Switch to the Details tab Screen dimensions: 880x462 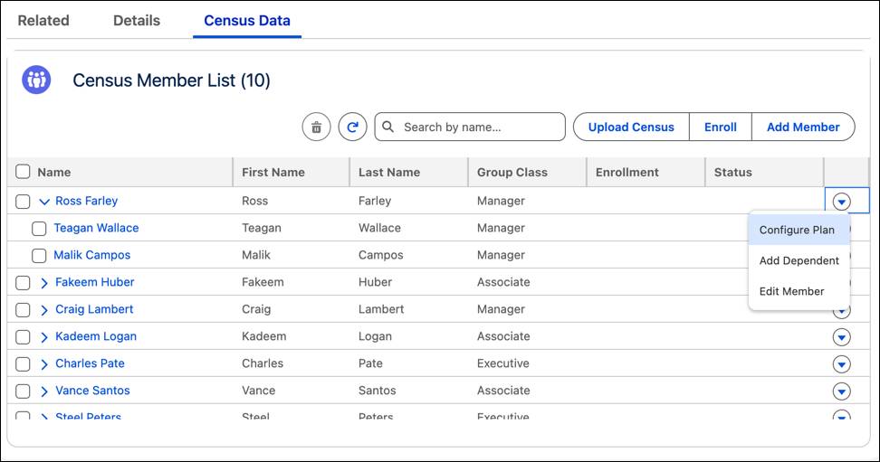137,21
